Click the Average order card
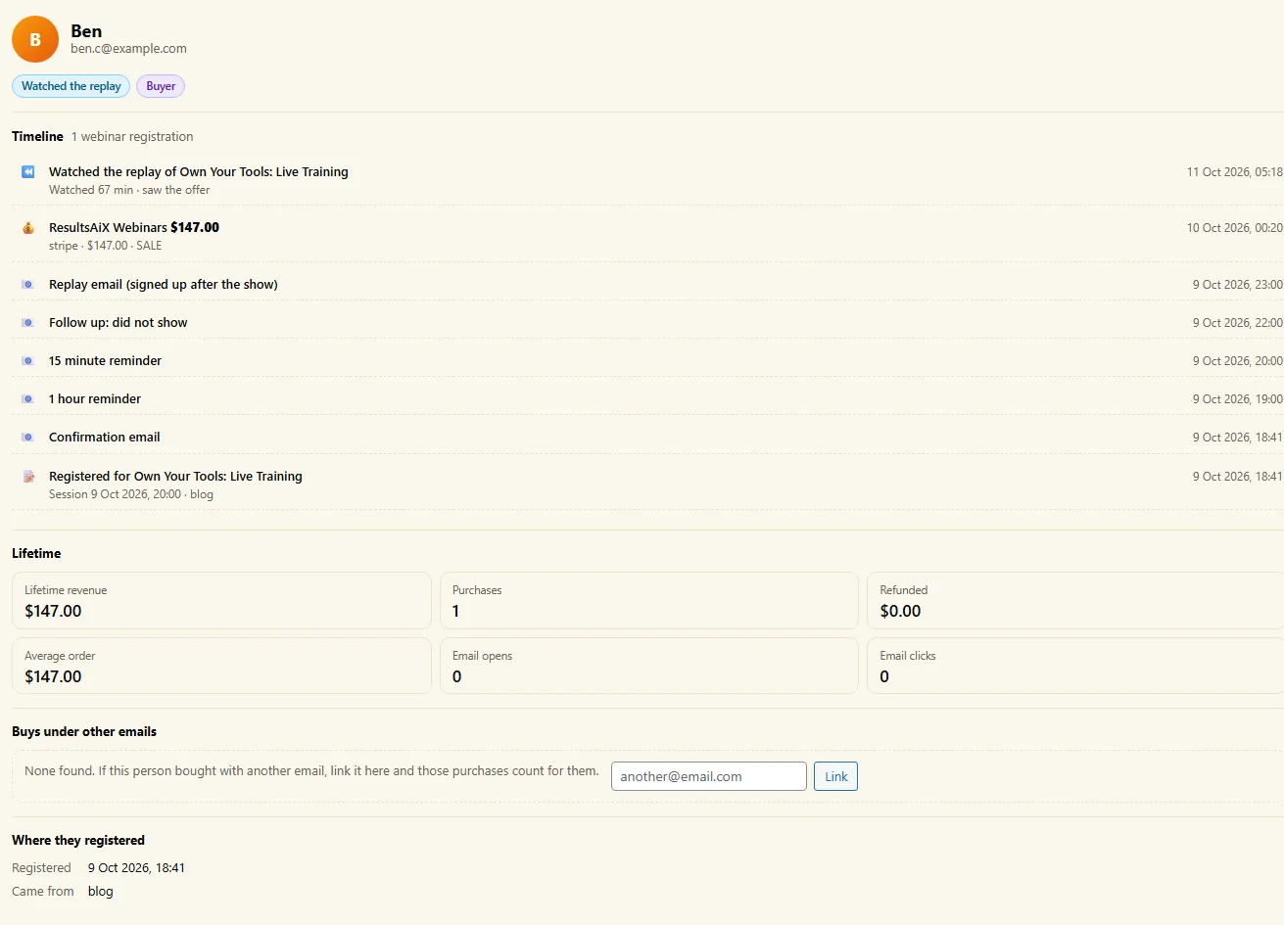Viewport: 1284px width, 925px height. coord(221,666)
